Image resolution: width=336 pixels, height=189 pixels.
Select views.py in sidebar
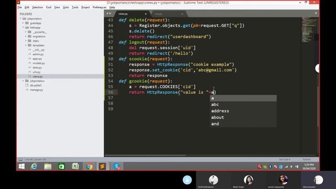pyautogui.click(x=37, y=77)
